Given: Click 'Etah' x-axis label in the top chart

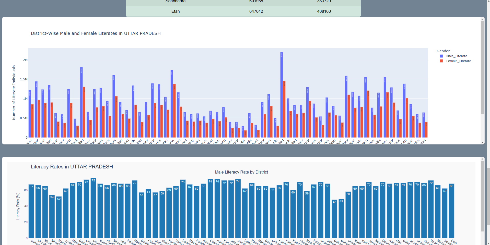Looking at the screenshot, I should pyautogui.click(x=423, y=142).
